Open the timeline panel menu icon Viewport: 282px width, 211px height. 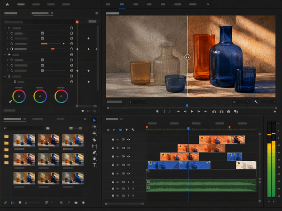coord(121,119)
